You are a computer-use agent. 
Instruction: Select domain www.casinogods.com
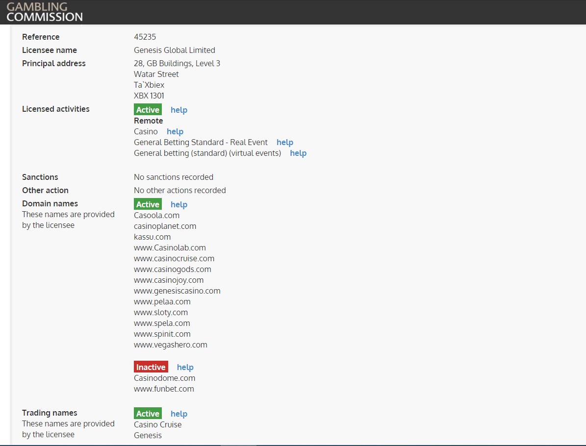click(173, 270)
